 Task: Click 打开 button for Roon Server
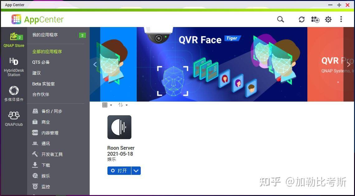[119, 171]
